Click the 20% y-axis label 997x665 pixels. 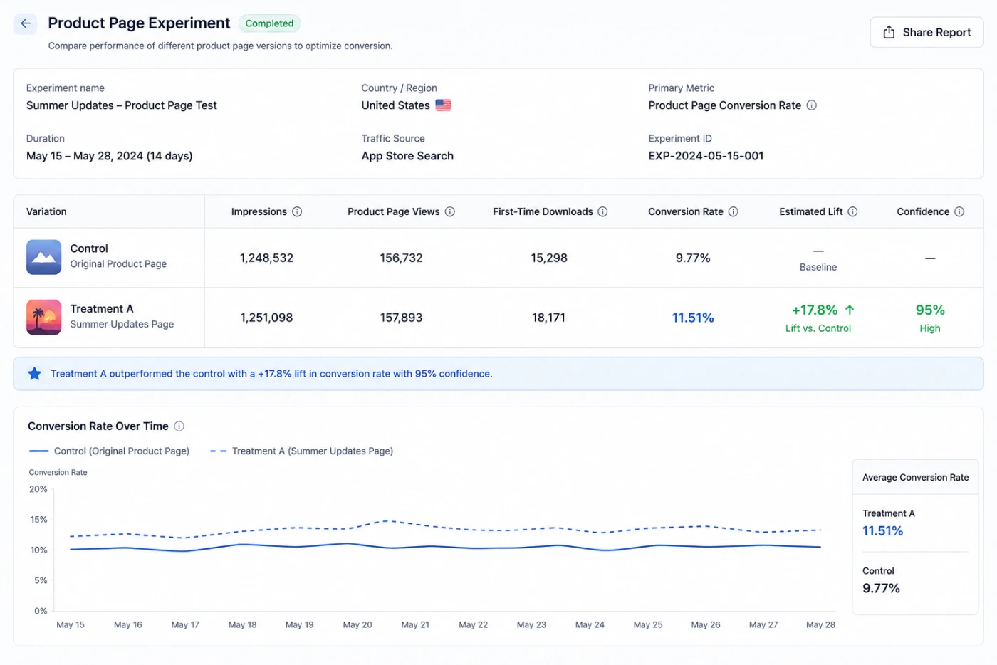[38, 489]
